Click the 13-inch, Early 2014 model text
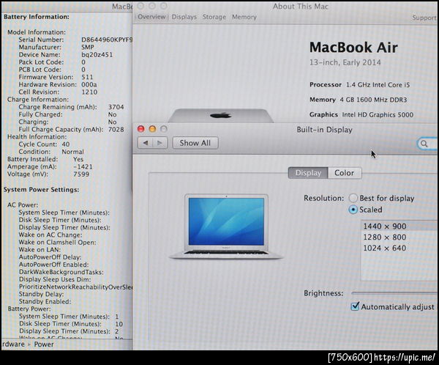 tap(345, 62)
